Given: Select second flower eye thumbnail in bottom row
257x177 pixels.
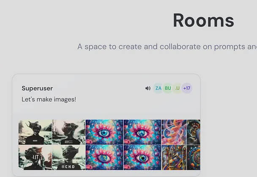Looking at the screenshot, I should point(142,158).
